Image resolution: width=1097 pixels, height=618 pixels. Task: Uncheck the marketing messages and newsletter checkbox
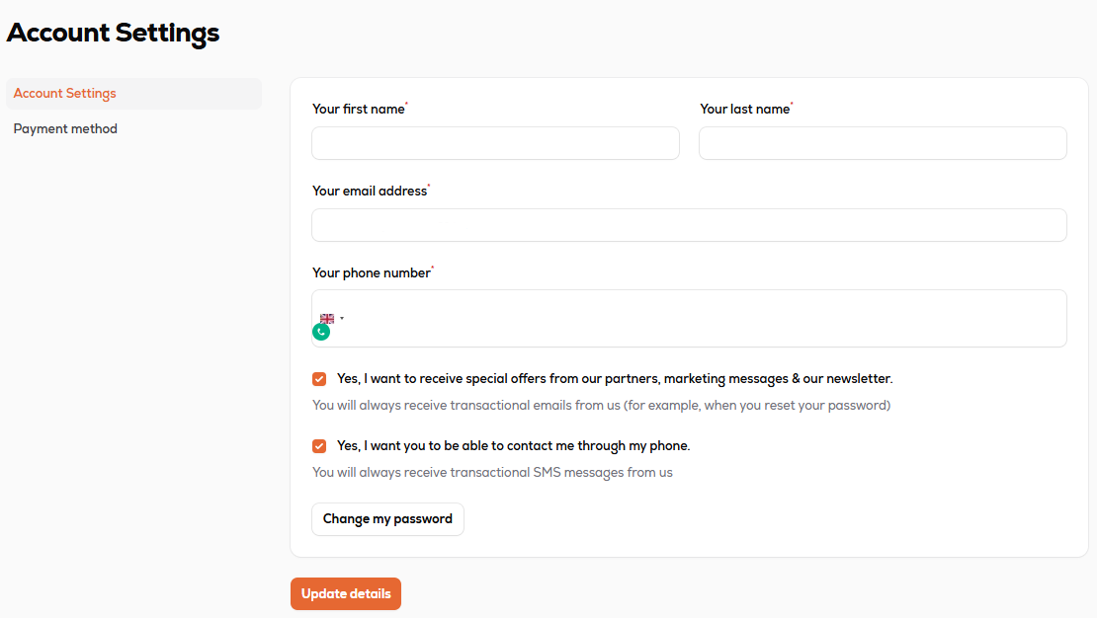point(319,379)
